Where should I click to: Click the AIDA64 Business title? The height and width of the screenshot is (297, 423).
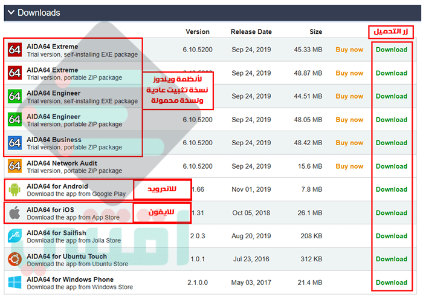tap(54, 140)
